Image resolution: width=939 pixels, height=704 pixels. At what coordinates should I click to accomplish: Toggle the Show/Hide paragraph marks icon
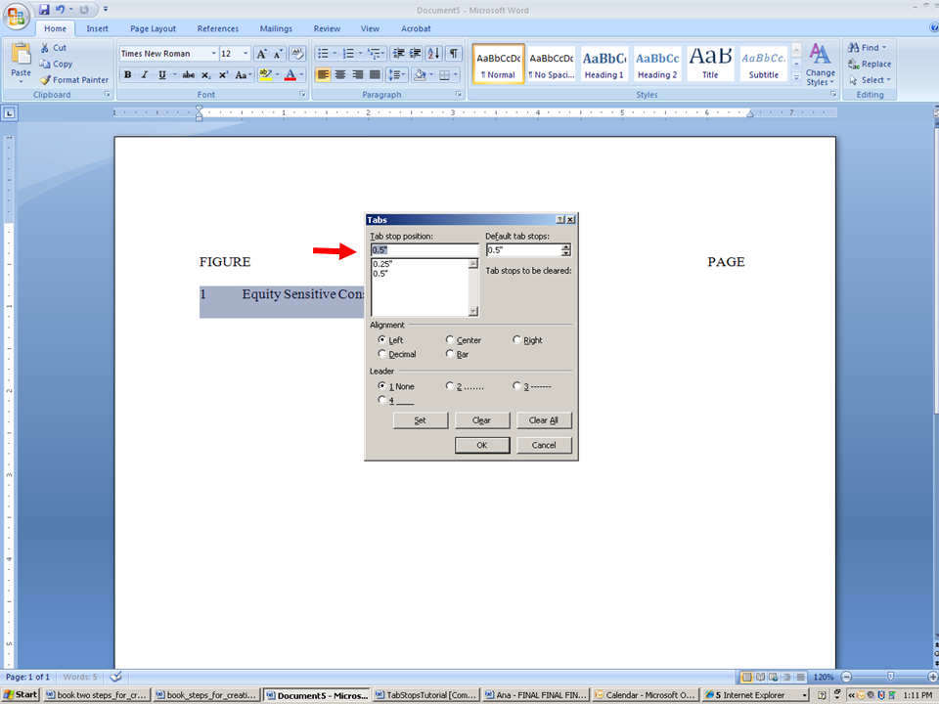coord(453,54)
